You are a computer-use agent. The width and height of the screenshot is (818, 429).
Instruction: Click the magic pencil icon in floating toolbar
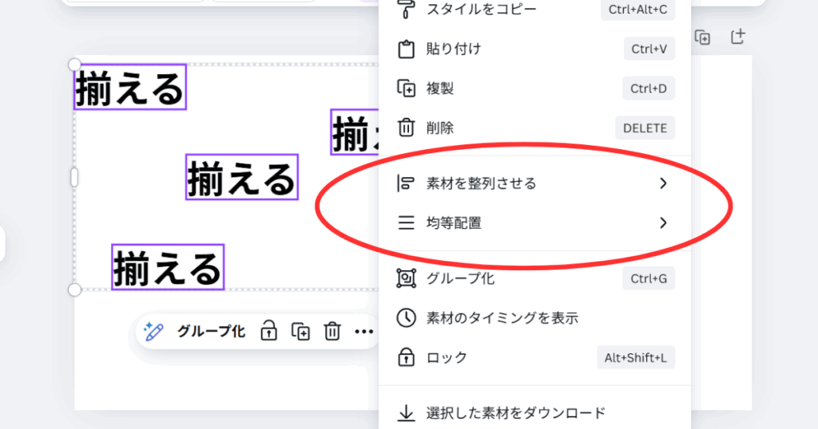[x=153, y=331]
